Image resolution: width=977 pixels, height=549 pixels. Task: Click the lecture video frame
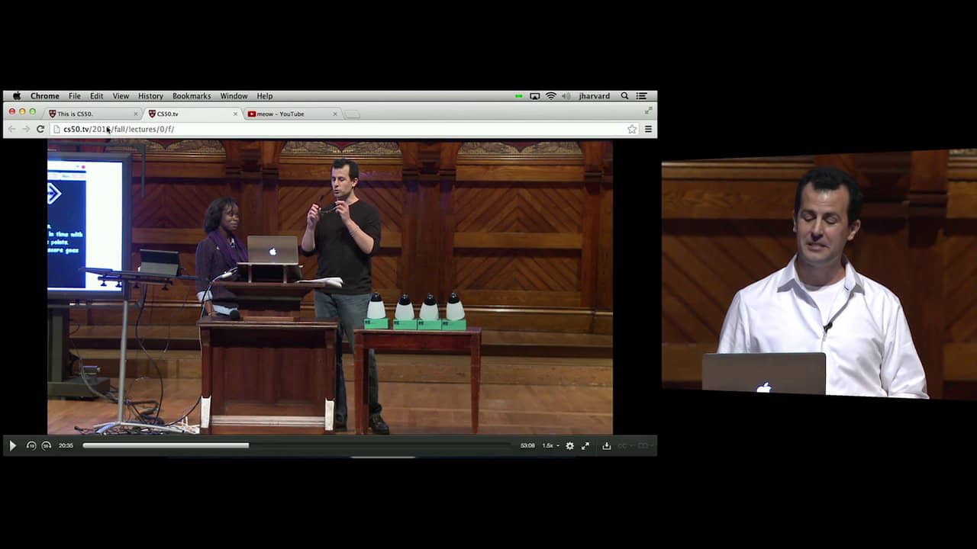coord(330,287)
